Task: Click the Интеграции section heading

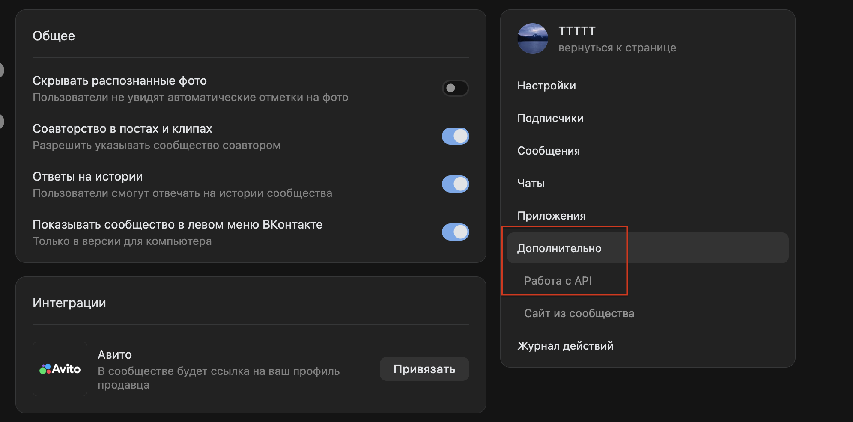Action: tap(69, 303)
